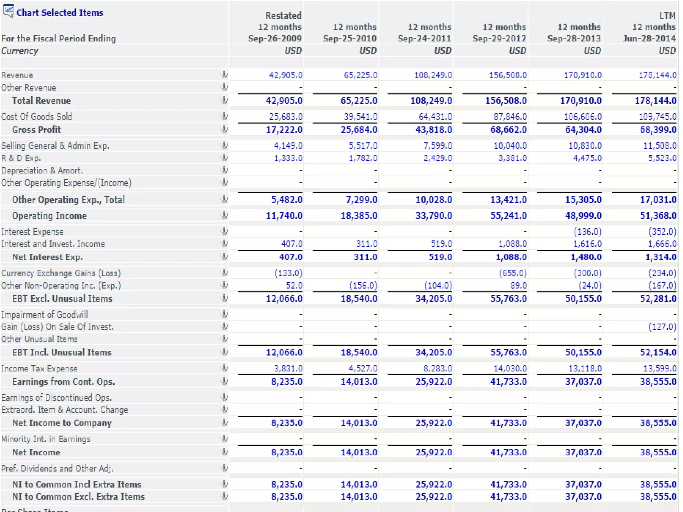The height and width of the screenshot is (512, 683).
Task: Select LTM Total Revenue value 178,144.0
Action: pyautogui.click(x=655, y=101)
